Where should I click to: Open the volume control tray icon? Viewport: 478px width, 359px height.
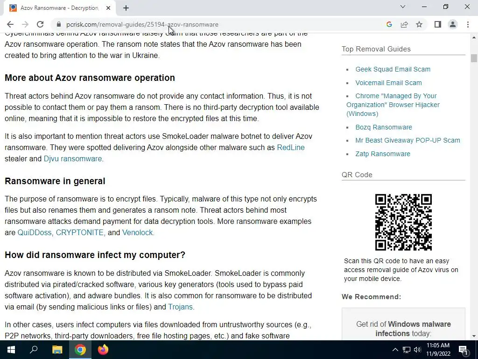coord(417,350)
